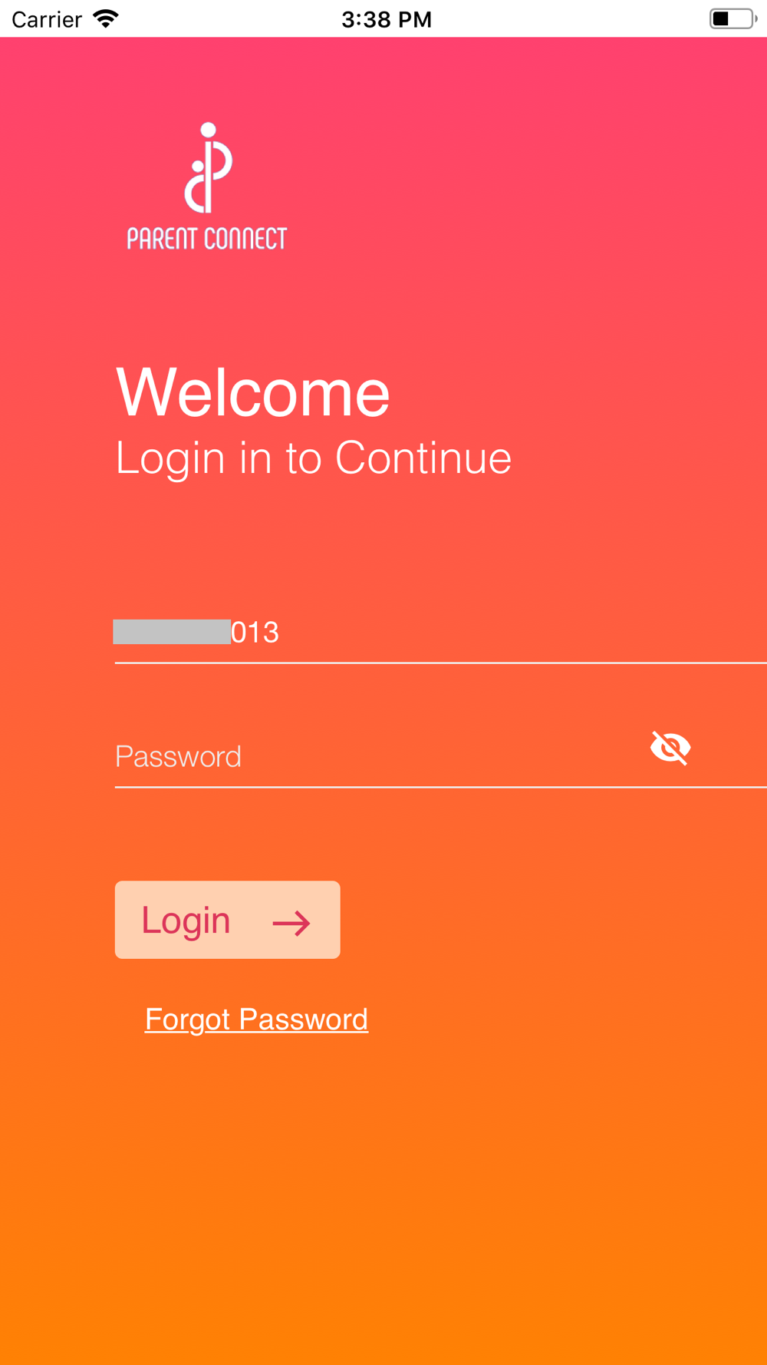Viewport: 767px width, 1365px height.
Task: Click the PARENT CONNECT wordmark text
Action: tap(207, 239)
